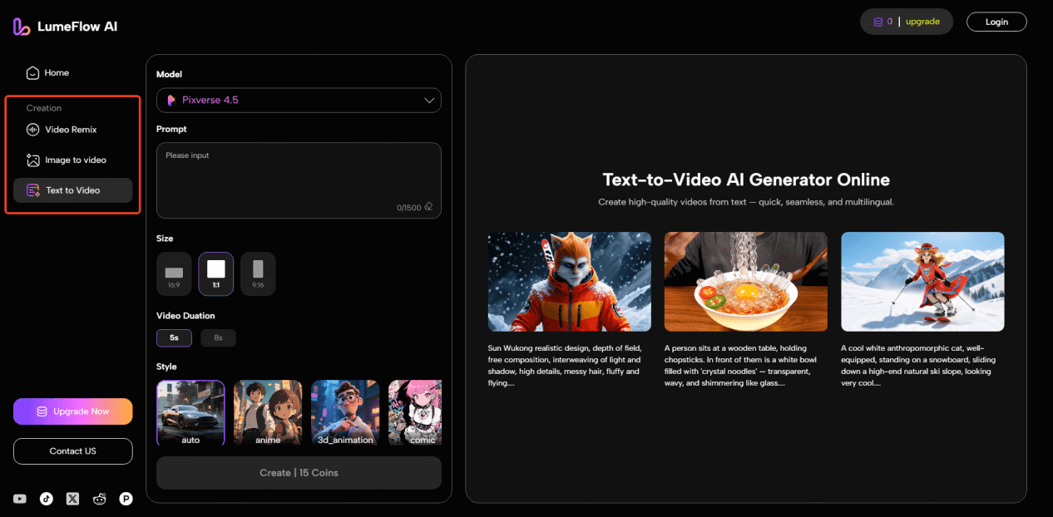Screen dimensions: 1053x517
Task: Click the Upgrade Now button
Action: click(x=72, y=411)
